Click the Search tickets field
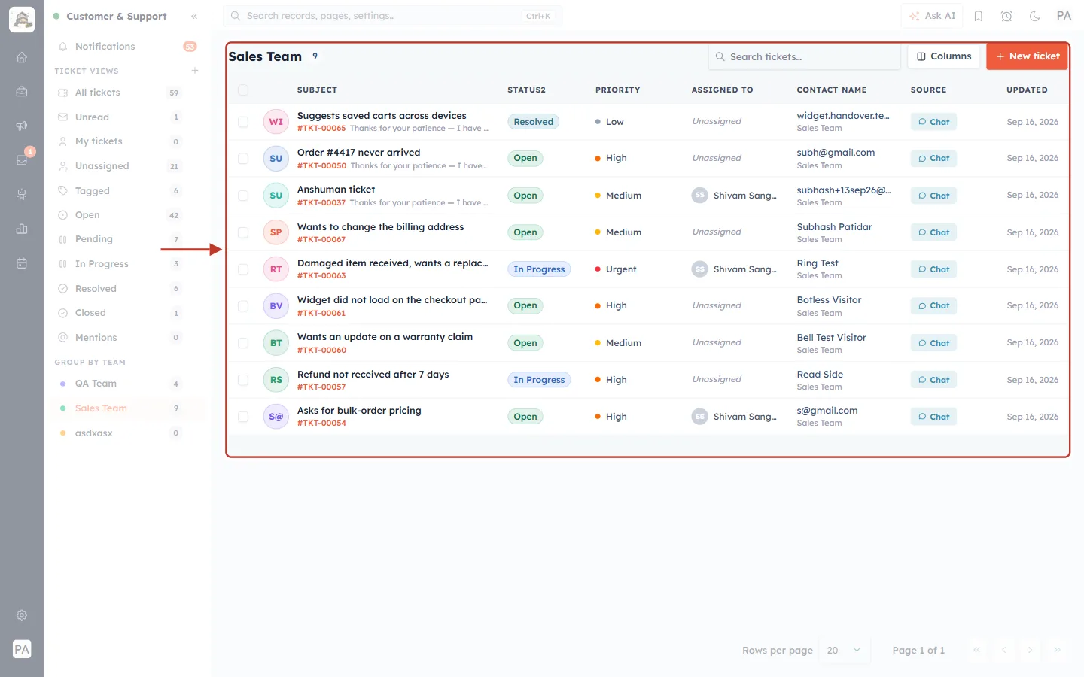1084x677 pixels. [x=805, y=56]
